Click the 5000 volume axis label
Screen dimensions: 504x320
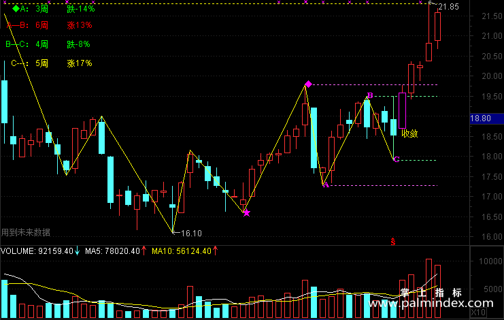coord(493,289)
